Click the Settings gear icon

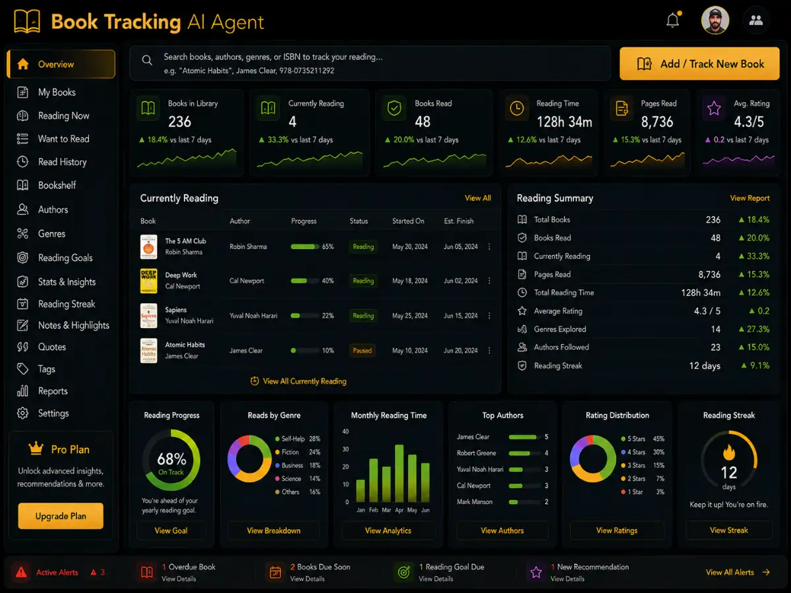click(x=22, y=413)
